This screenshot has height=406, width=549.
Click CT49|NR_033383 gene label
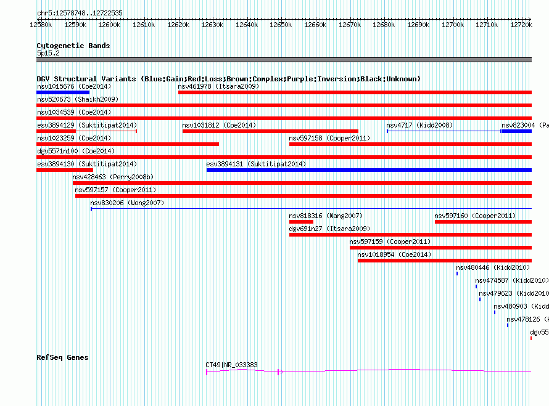[x=231, y=365]
